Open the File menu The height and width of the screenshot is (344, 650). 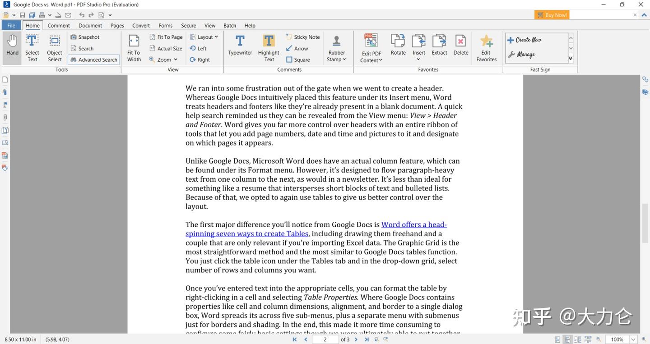pyautogui.click(x=11, y=25)
